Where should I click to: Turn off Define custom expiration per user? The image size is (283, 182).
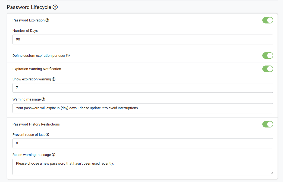268,56
